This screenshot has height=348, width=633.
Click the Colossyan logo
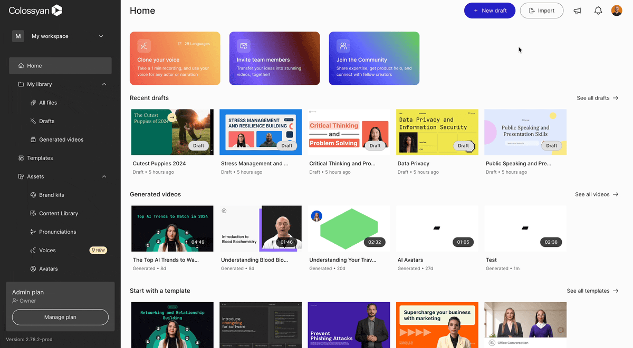pos(35,10)
